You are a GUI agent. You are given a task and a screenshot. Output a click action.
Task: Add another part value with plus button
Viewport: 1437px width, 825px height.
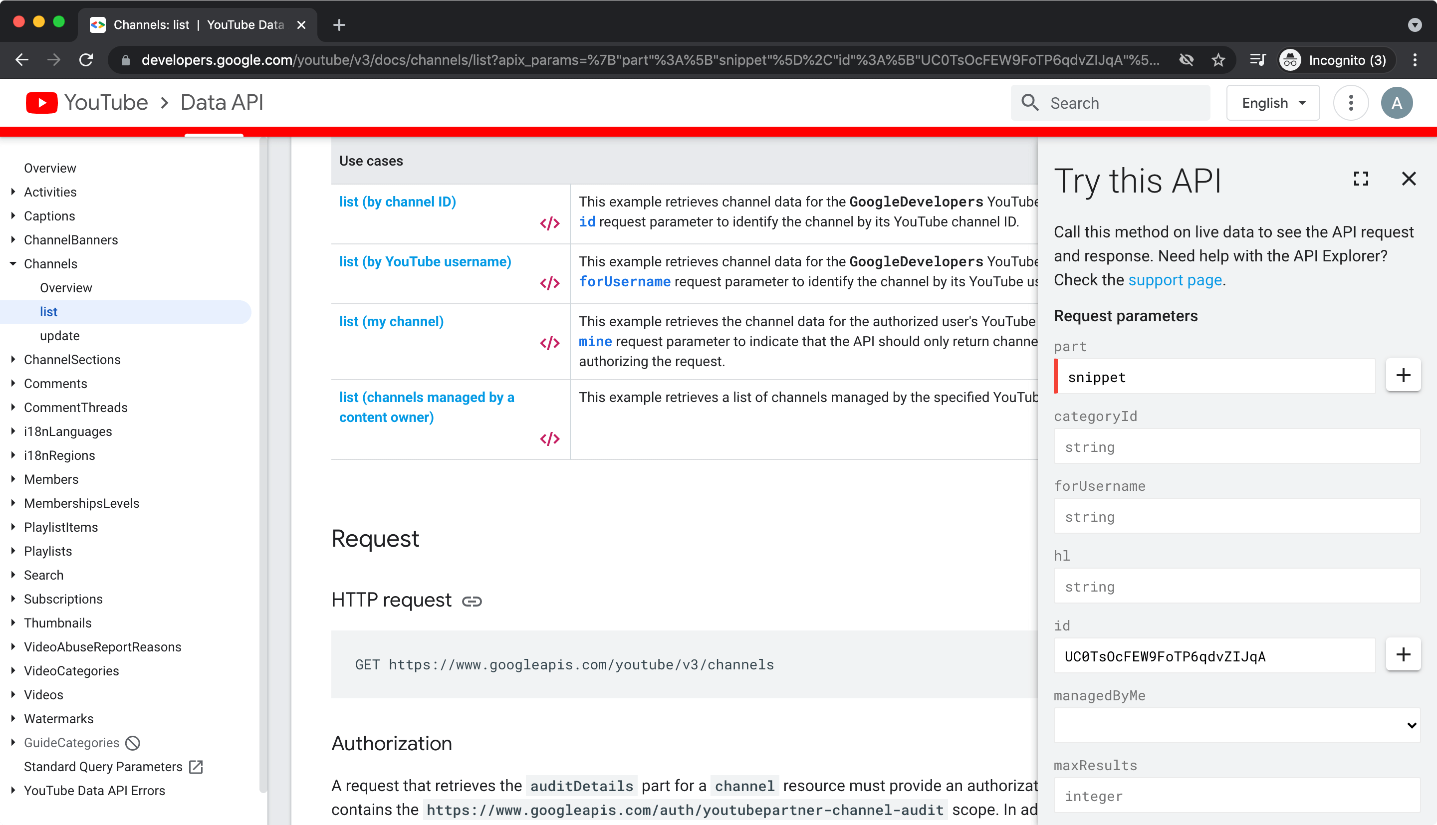pyautogui.click(x=1403, y=375)
